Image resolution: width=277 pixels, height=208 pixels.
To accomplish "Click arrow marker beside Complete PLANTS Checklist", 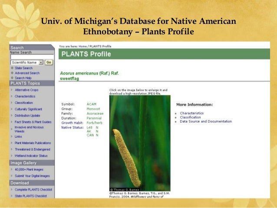I will point(12,189).
